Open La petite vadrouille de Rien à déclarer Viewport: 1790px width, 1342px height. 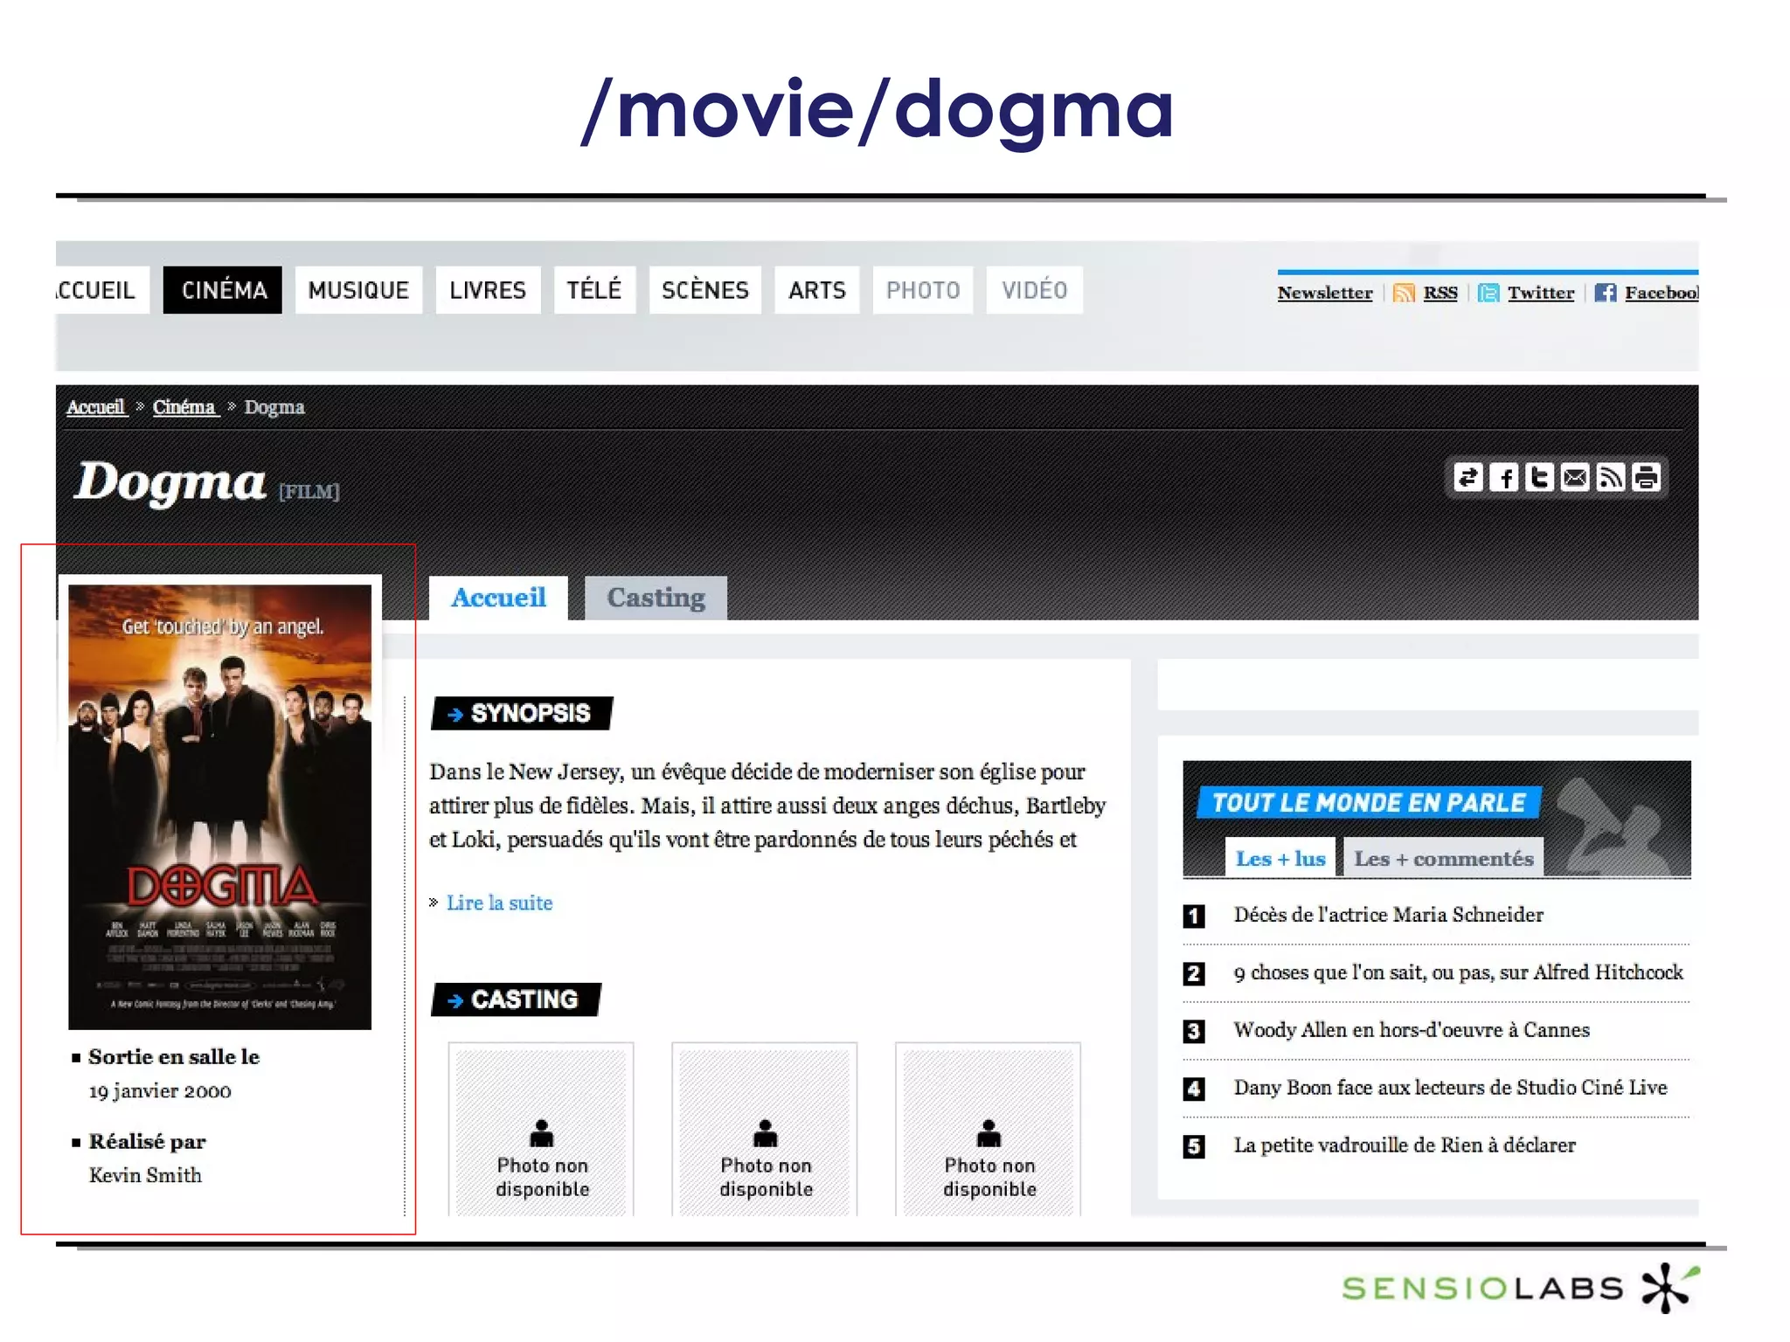[1405, 1145]
